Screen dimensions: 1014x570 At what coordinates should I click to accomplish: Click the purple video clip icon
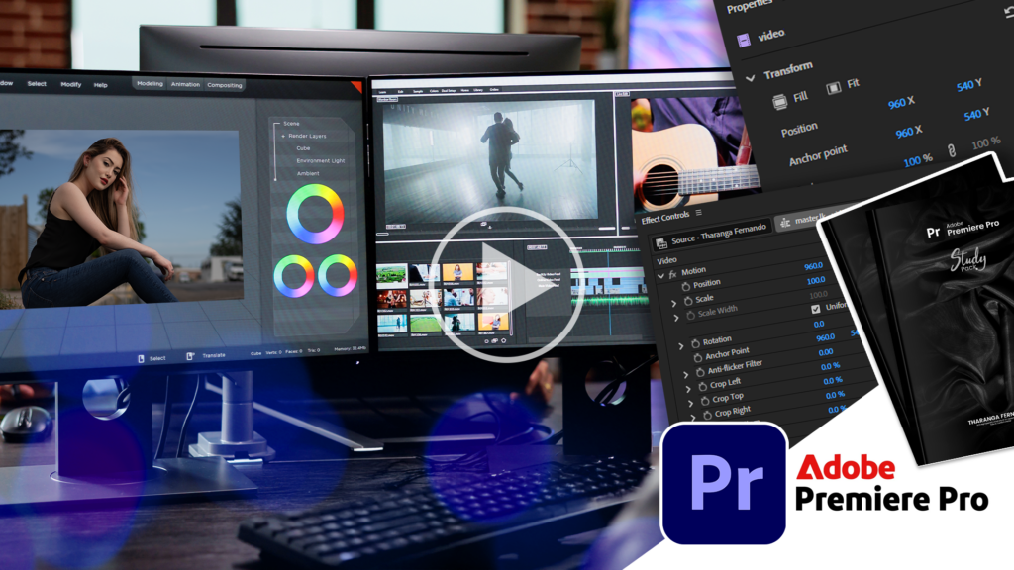pos(743,41)
